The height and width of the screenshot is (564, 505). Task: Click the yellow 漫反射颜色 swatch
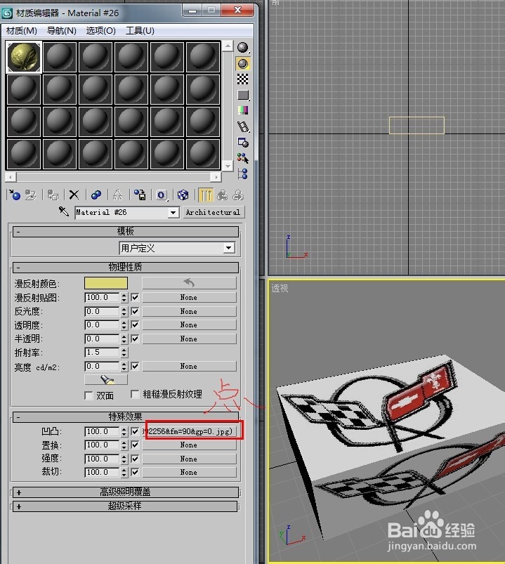point(106,283)
